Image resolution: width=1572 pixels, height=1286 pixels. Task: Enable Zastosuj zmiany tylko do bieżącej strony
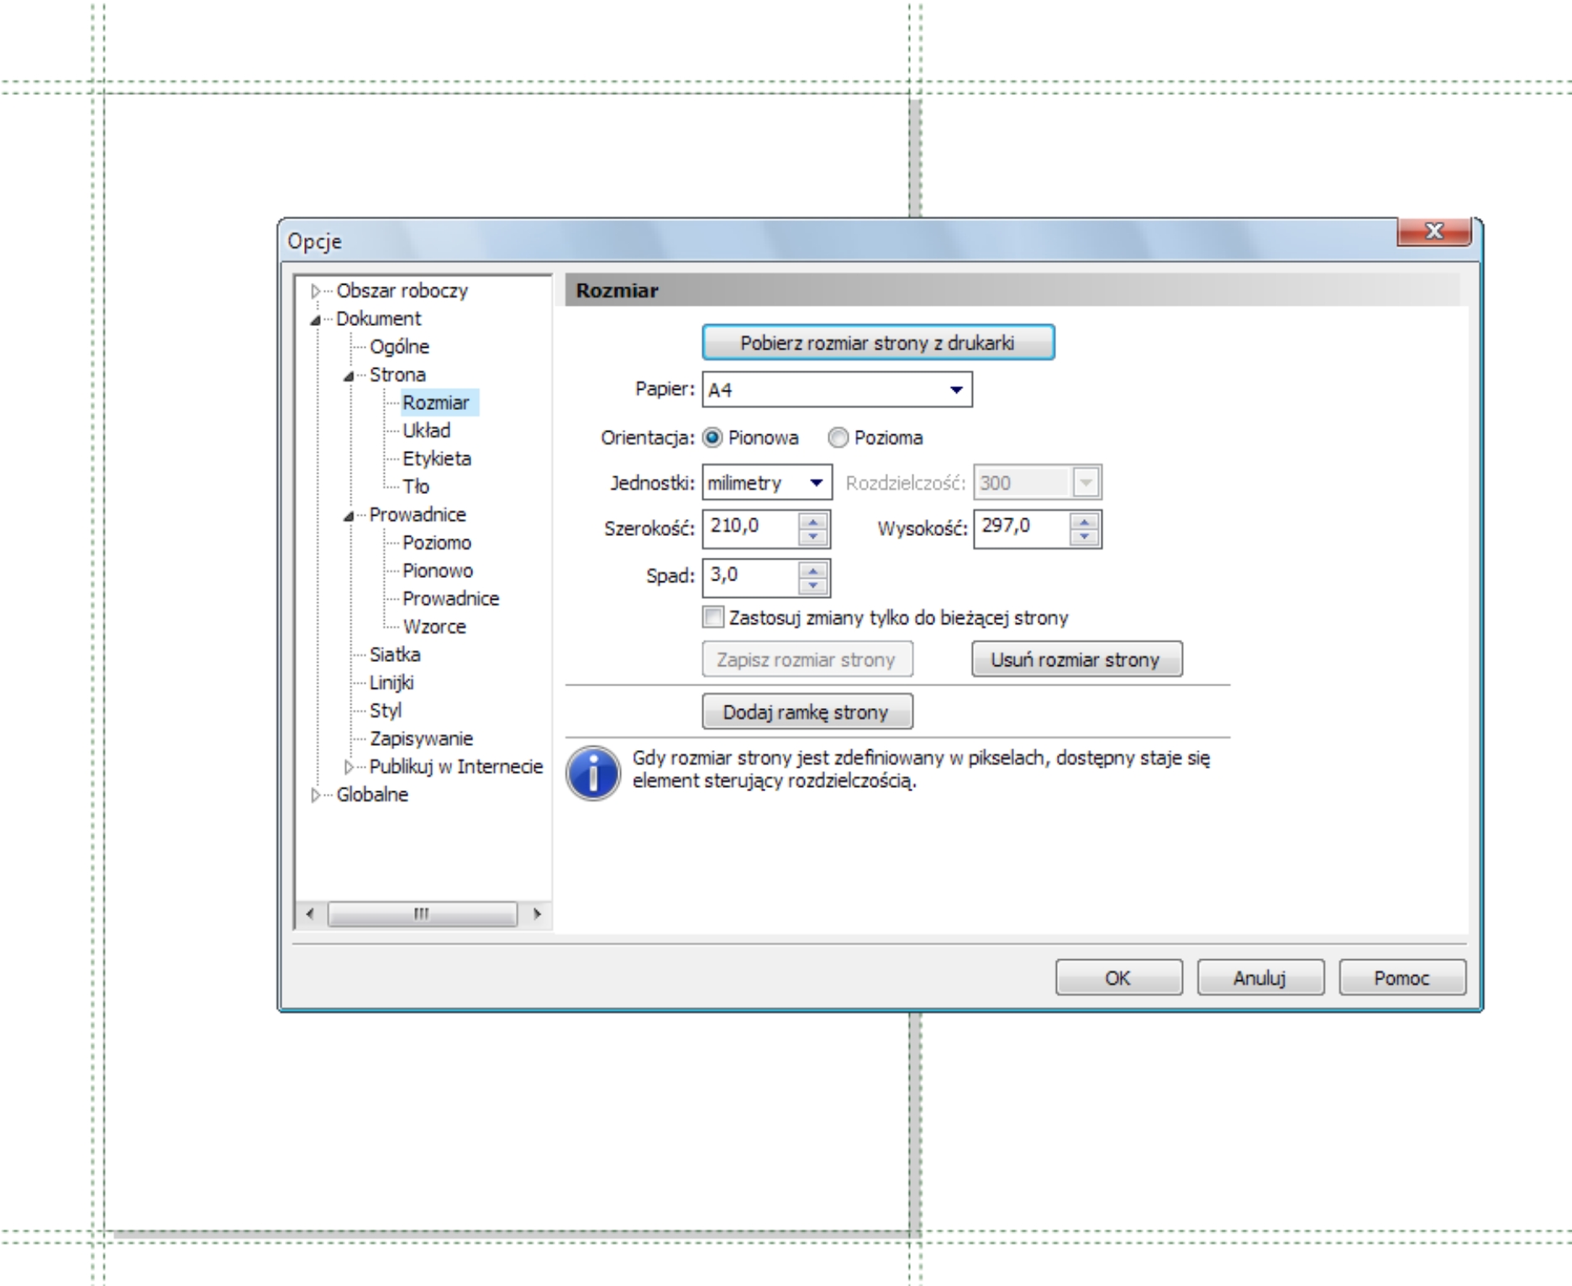click(x=712, y=617)
